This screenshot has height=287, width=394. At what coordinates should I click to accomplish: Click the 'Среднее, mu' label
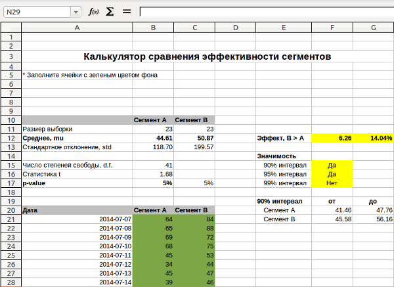pyautogui.click(x=43, y=138)
